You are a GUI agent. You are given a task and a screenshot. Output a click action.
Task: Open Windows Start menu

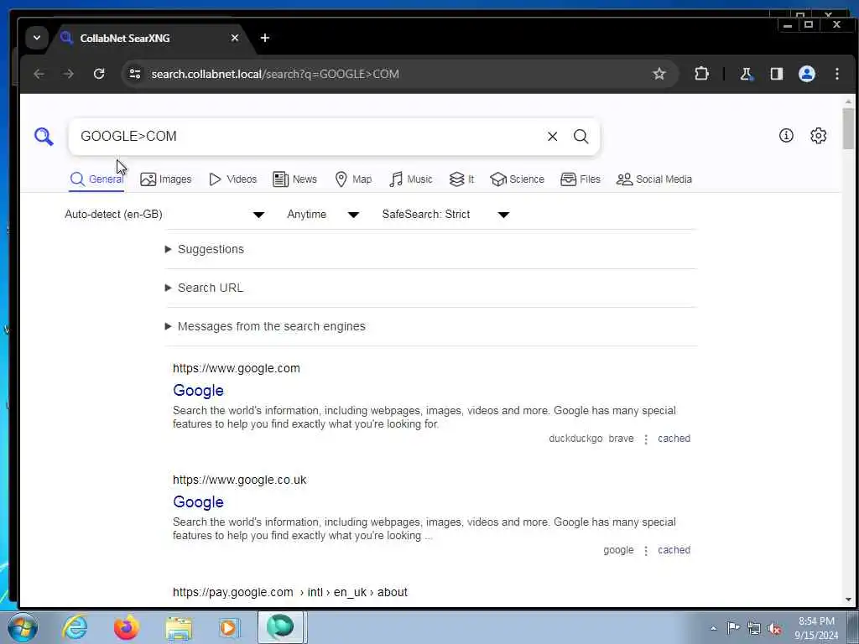coord(22,627)
